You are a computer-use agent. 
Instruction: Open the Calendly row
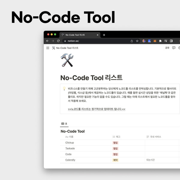pos(70,160)
